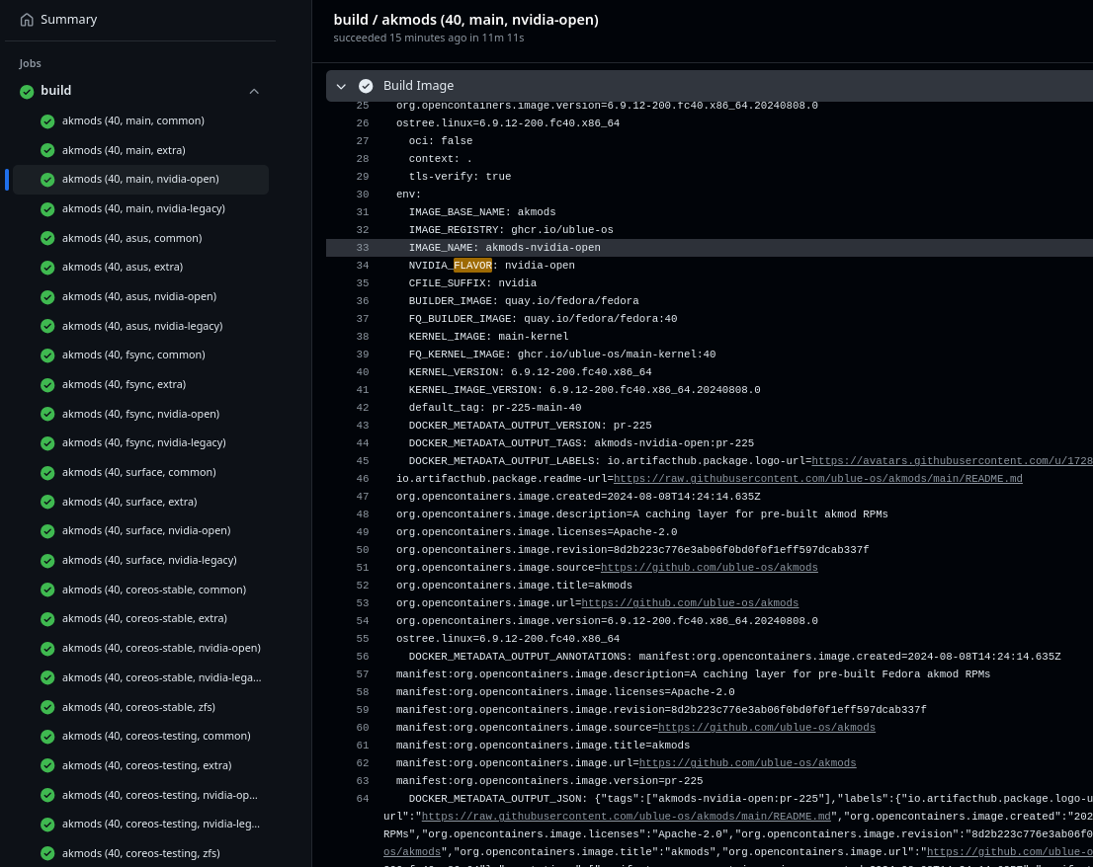1093x867 pixels.
Task: Click check icon beside akmods (40, fsync, nvidia-legacy)
Action: coord(47,442)
